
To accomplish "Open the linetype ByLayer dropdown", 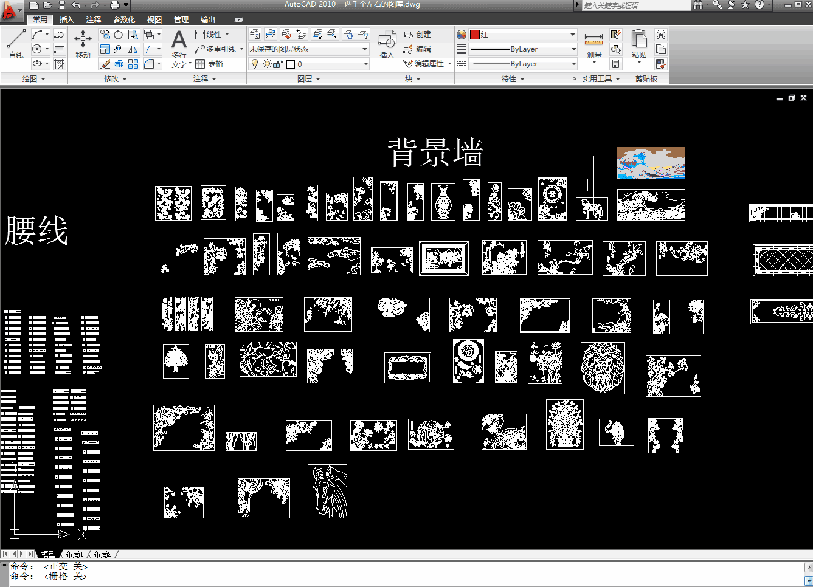I will [x=523, y=64].
